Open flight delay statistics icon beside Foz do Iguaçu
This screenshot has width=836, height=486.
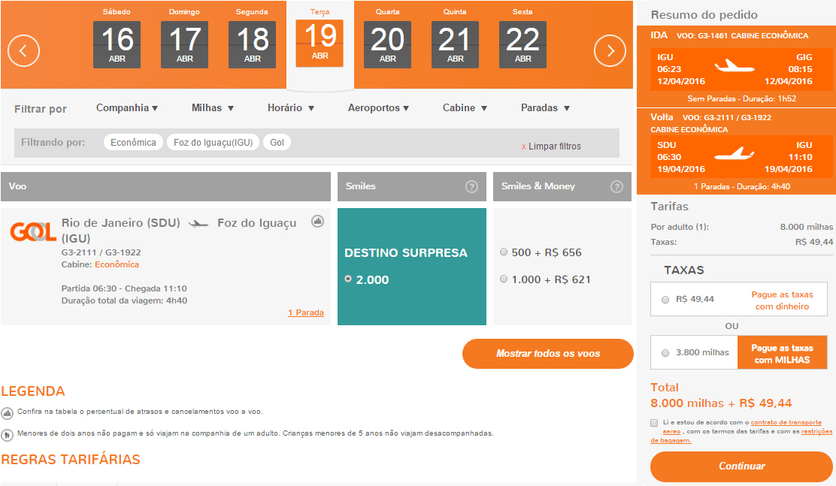[317, 221]
